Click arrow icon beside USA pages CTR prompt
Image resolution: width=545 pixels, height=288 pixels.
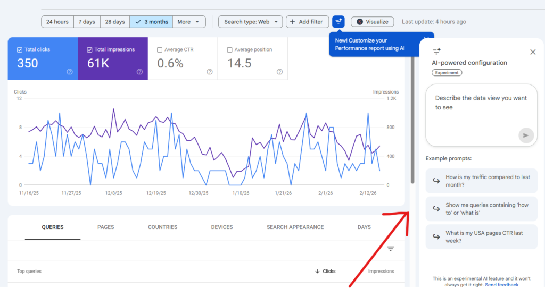click(436, 236)
